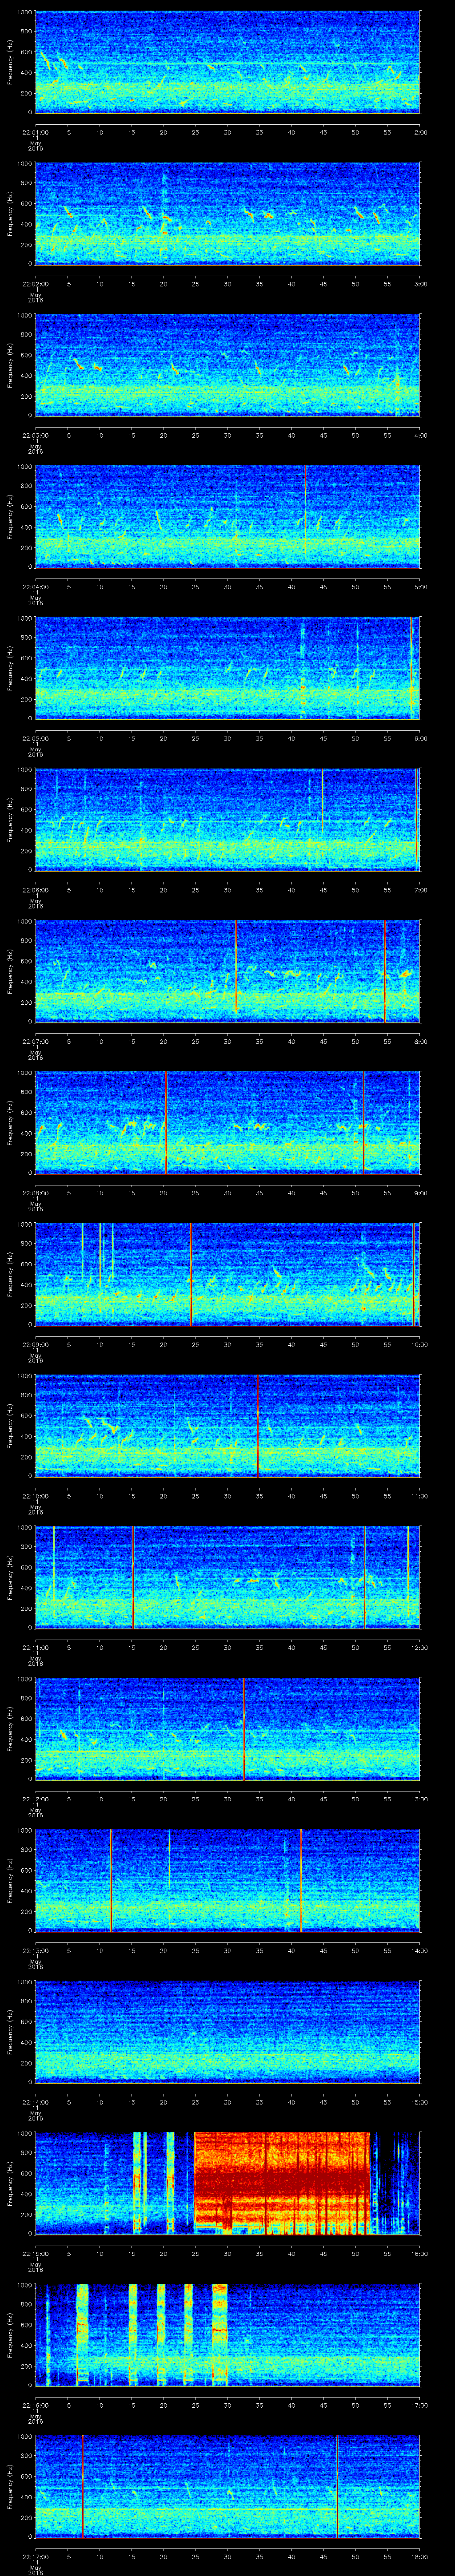The width and height of the screenshot is (455, 2576).
Task: Click the "6:00" end time label
Action: click(x=420, y=738)
